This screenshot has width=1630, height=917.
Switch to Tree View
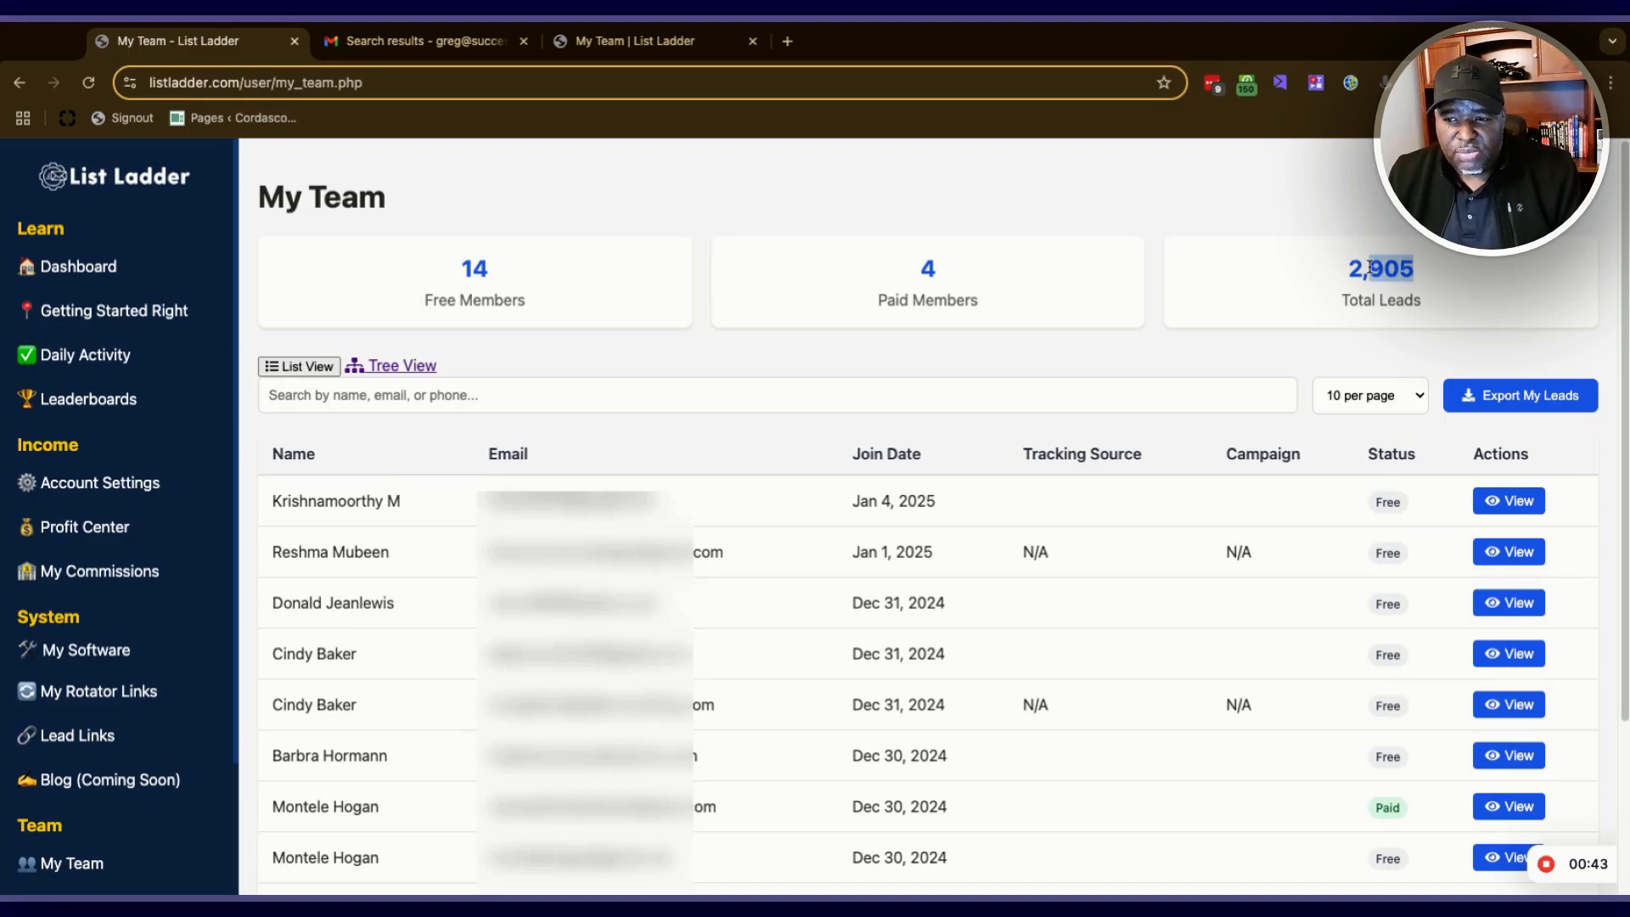pyautogui.click(x=391, y=365)
